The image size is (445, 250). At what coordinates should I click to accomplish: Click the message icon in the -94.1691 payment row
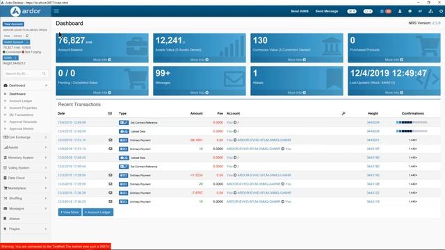[111, 140]
